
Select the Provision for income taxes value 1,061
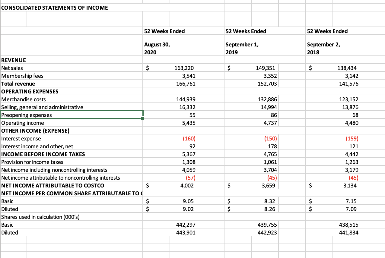point(256,162)
